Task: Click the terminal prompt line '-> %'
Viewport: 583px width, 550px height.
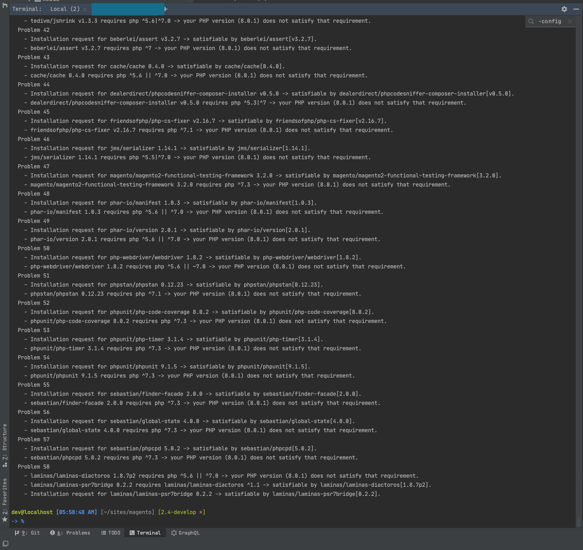Action: point(18,521)
